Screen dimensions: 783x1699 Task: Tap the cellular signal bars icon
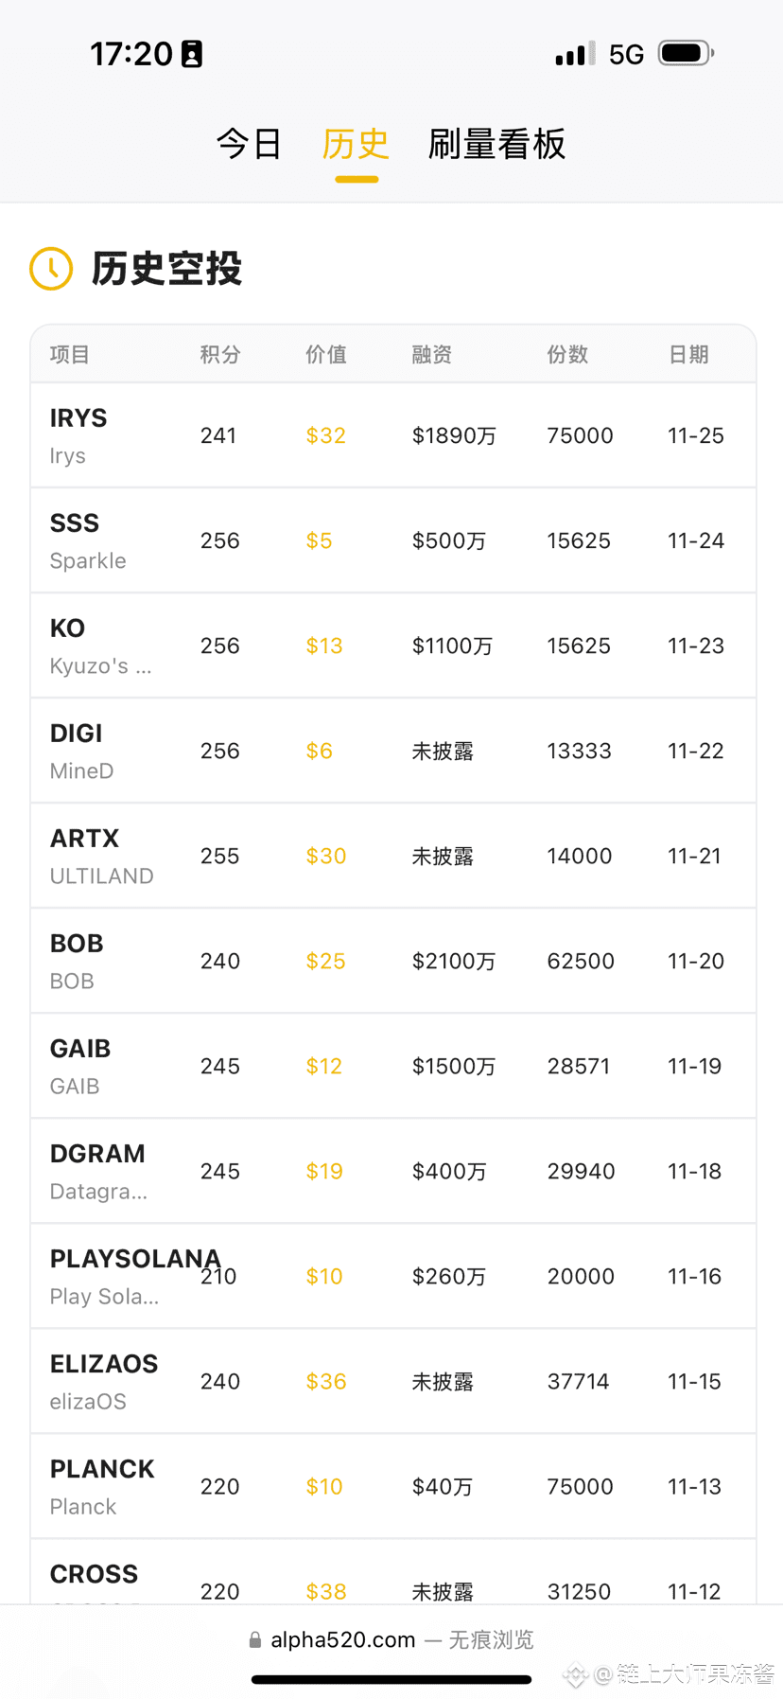pyautogui.click(x=576, y=54)
